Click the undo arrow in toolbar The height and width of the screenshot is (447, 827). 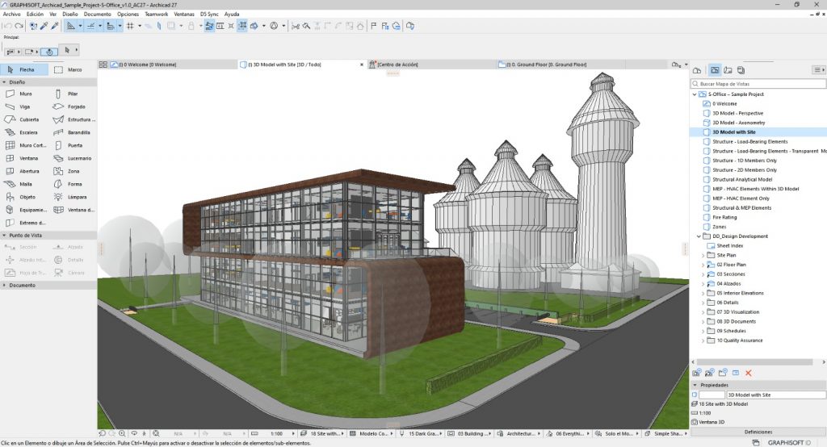7,26
